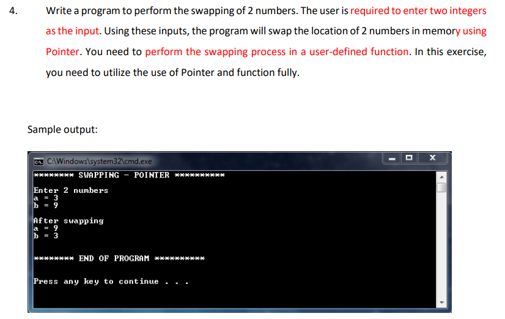The image size is (505, 319).
Task: Click the console scrollbar up arrow
Action: click(x=441, y=177)
